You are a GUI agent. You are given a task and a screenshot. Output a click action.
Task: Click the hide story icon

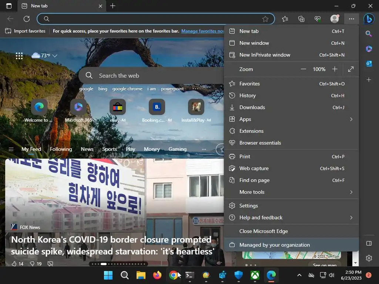tap(50, 264)
